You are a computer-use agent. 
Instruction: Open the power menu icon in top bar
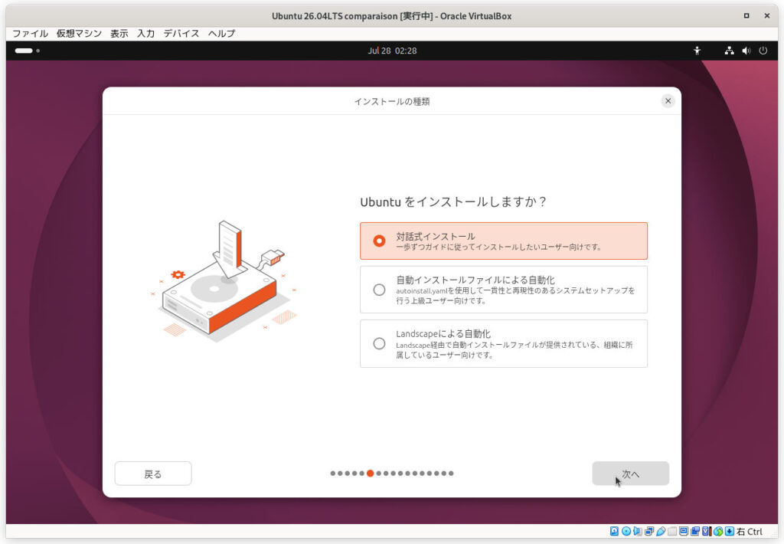763,51
